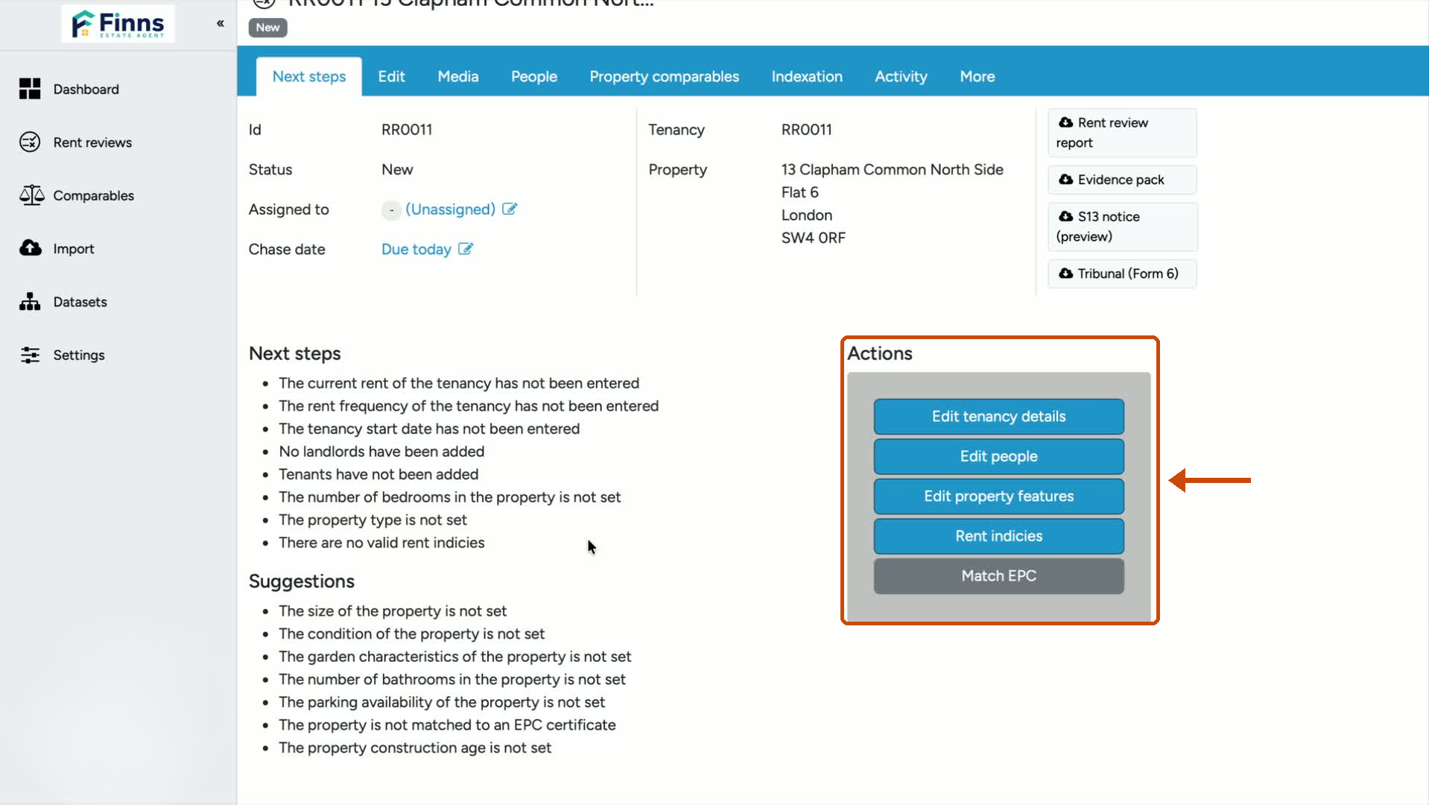Switch to the People tab
Screen dimensions: 1429x805
click(534, 77)
